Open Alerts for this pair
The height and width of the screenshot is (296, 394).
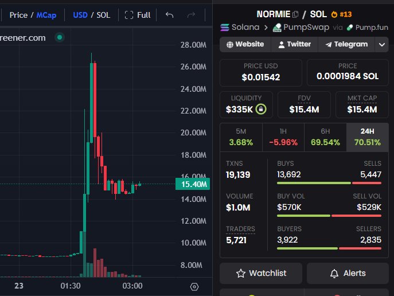[348, 273]
